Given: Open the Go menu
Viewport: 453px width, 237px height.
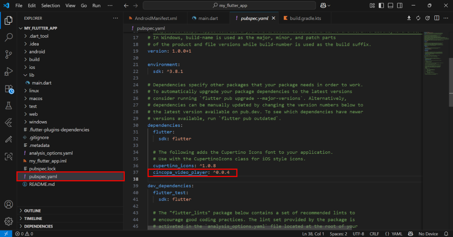Looking at the screenshot, I should click(84, 6).
